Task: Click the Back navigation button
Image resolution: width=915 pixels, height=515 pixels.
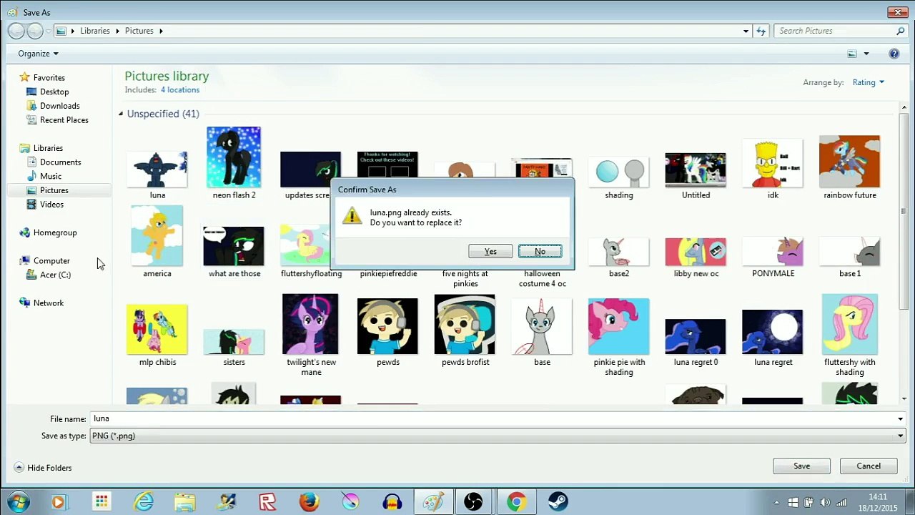Action: point(16,31)
